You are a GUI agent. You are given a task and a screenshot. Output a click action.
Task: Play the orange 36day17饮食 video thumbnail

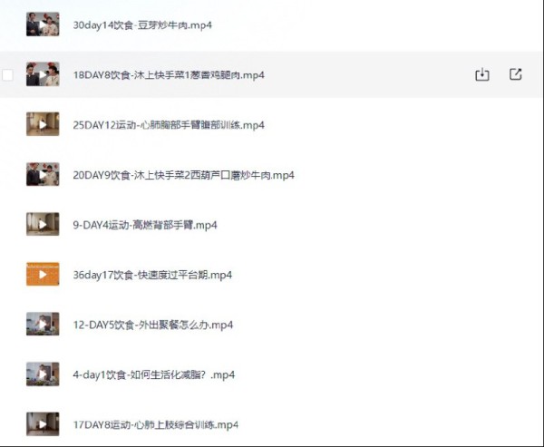pyautogui.click(x=43, y=274)
